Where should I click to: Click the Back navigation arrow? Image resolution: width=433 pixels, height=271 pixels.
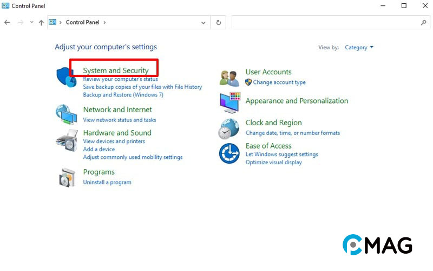point(7,23)
